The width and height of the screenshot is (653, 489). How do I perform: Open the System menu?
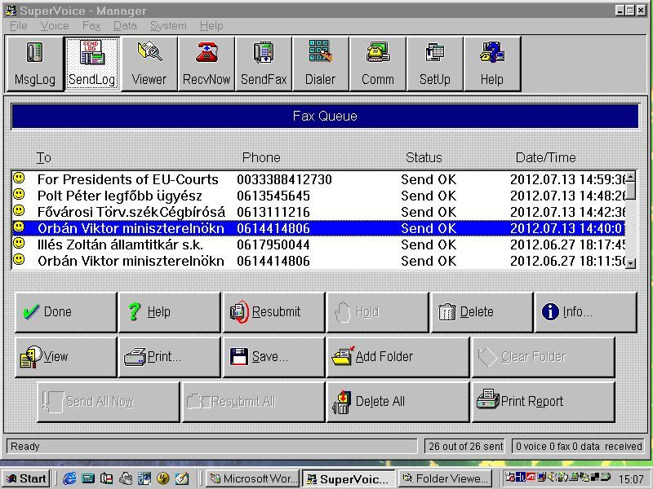(x=168, y=26)
